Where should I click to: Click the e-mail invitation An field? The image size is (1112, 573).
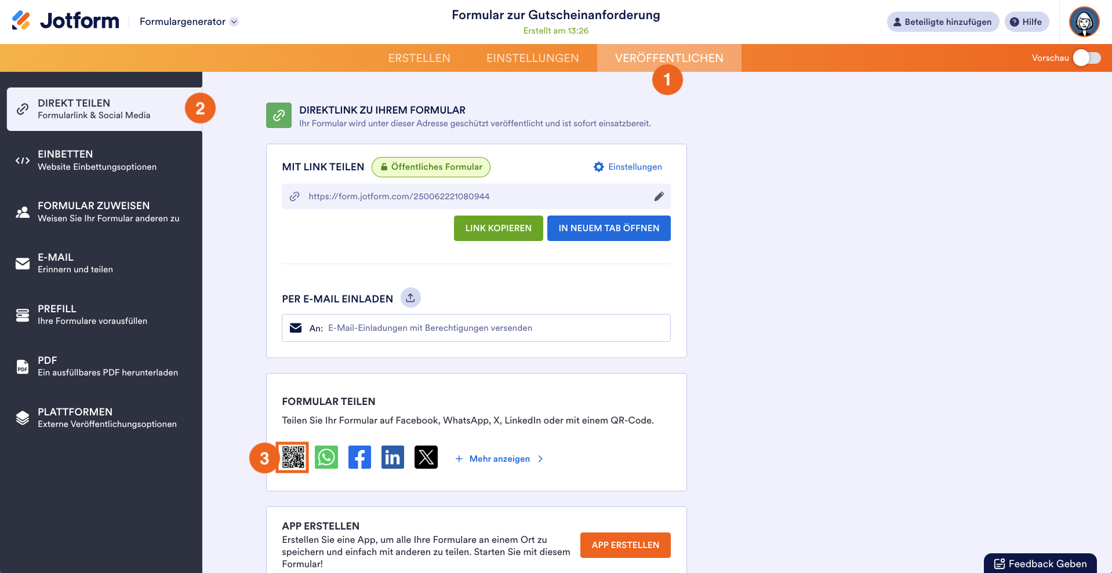click(476, 328)
